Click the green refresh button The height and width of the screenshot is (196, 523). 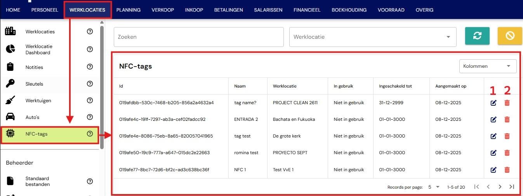[477, 36]
